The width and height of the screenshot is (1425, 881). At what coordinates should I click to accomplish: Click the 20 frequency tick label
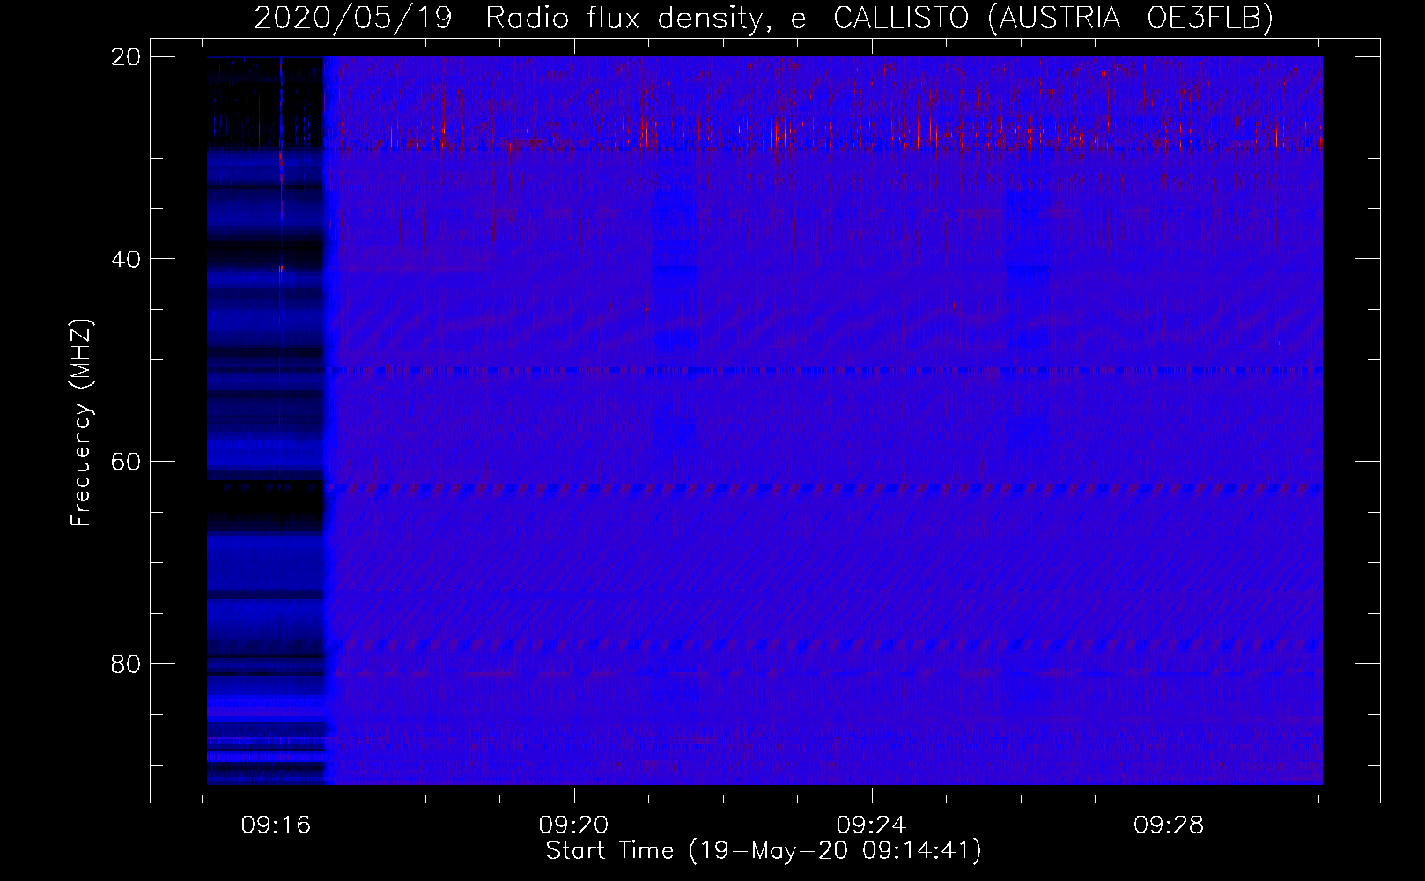point(126,56)
